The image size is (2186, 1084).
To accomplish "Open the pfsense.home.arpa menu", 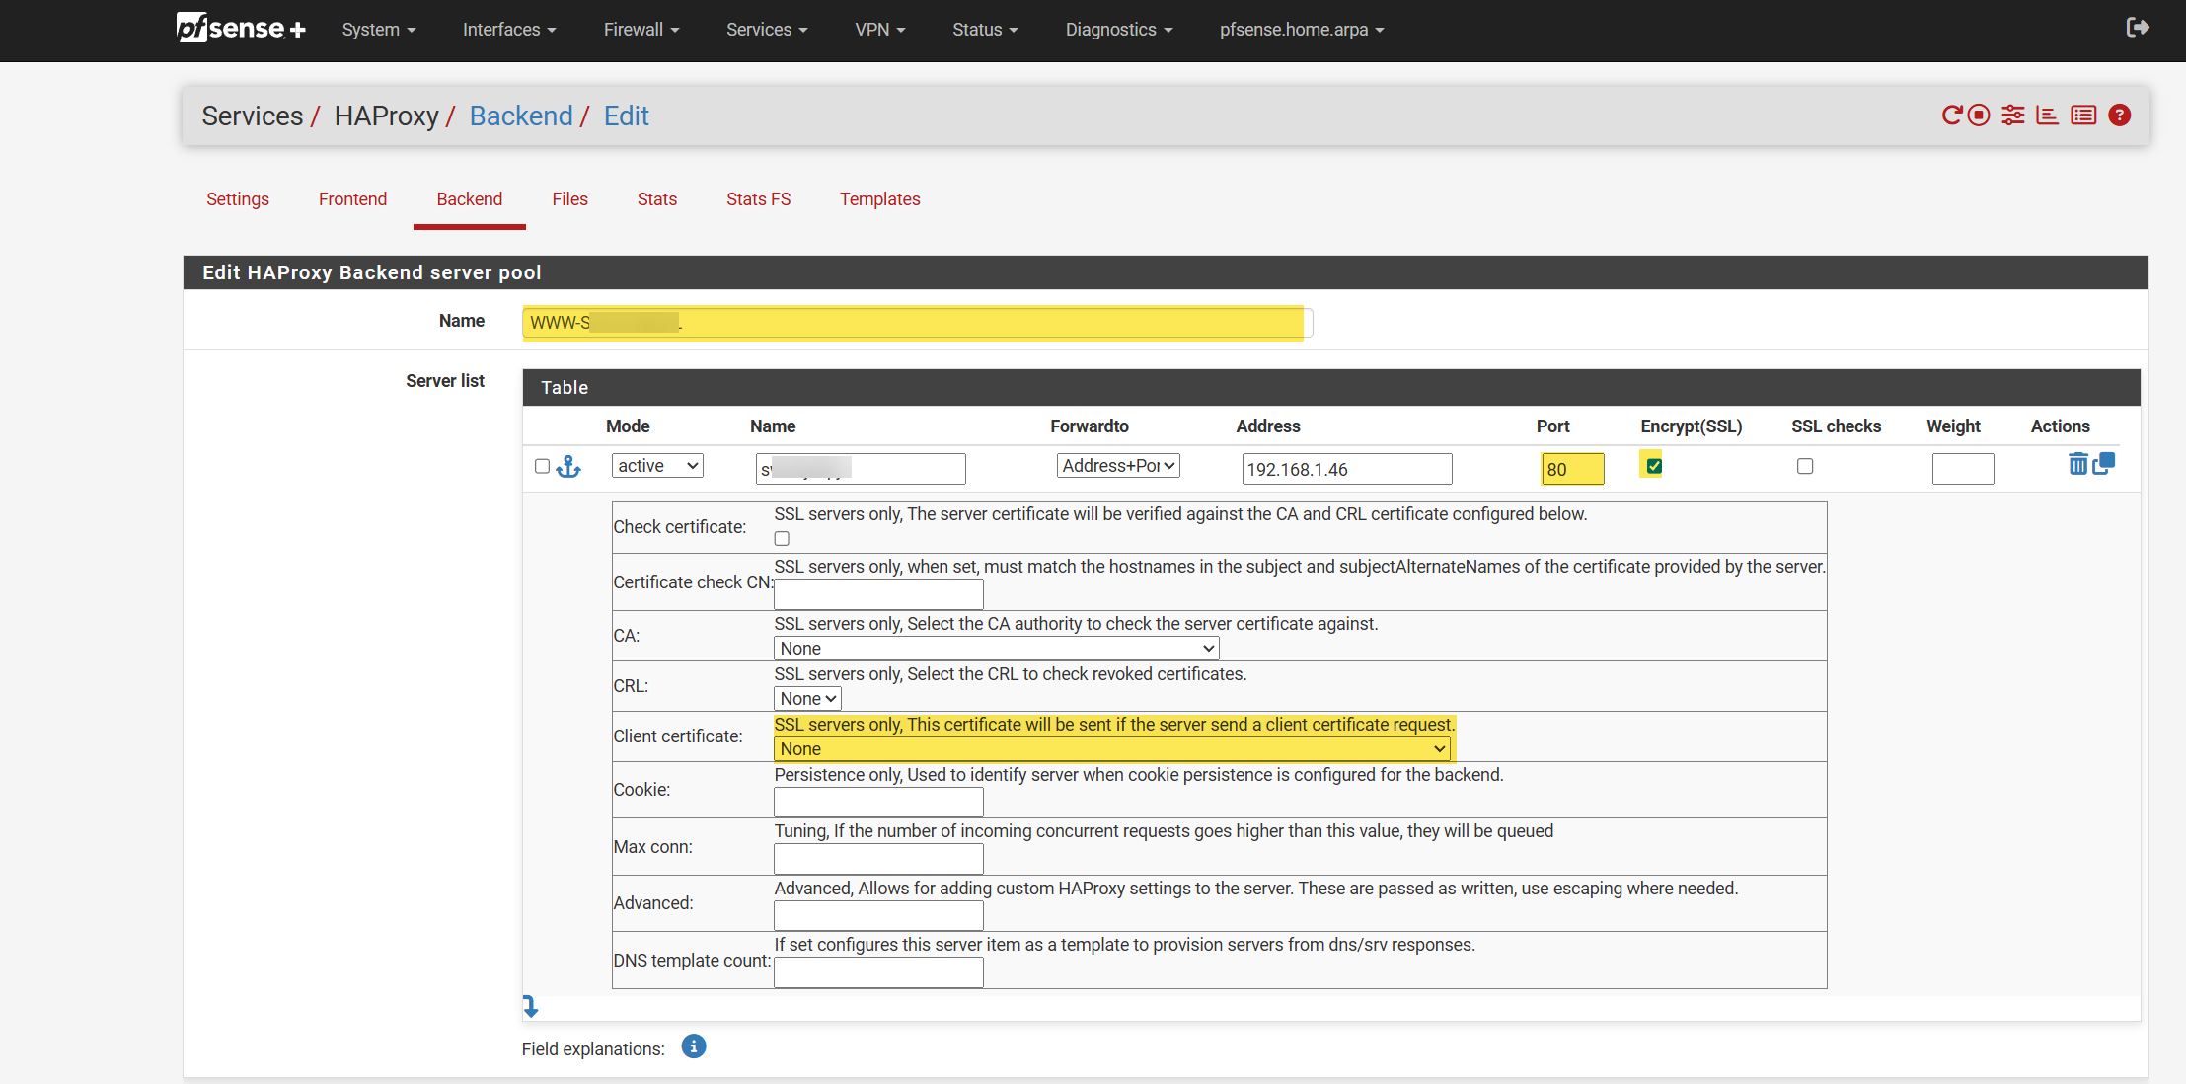I will 1302,30.
